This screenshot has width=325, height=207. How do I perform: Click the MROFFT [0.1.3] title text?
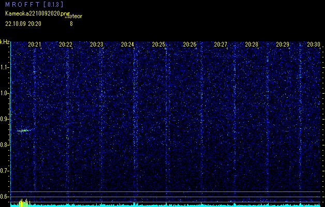(34, 4)
